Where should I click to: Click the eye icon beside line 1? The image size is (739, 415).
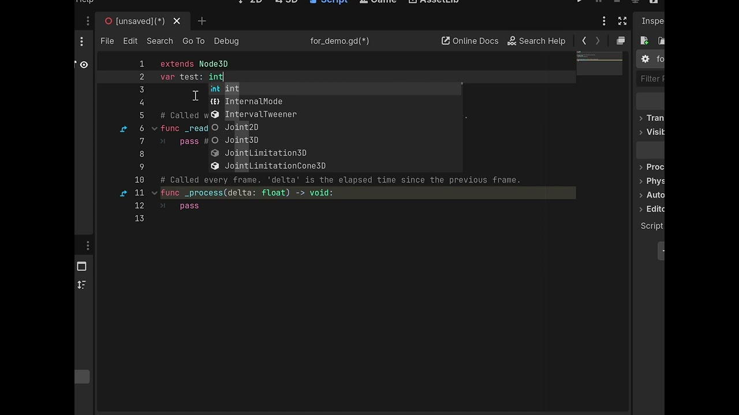[x=84, y=65]
